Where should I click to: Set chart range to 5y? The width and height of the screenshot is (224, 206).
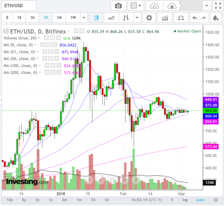click(x=24, y=200)
